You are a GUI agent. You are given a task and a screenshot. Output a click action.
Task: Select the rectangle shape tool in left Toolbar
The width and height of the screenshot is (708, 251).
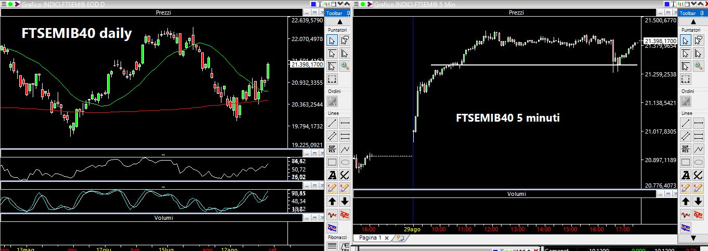tap(332, 162)
